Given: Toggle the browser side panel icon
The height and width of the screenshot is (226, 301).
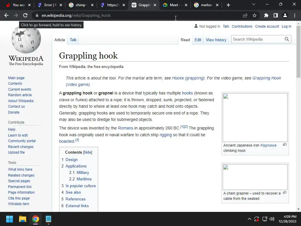Looking at the screenshot, I should click(x=276, y=15).
